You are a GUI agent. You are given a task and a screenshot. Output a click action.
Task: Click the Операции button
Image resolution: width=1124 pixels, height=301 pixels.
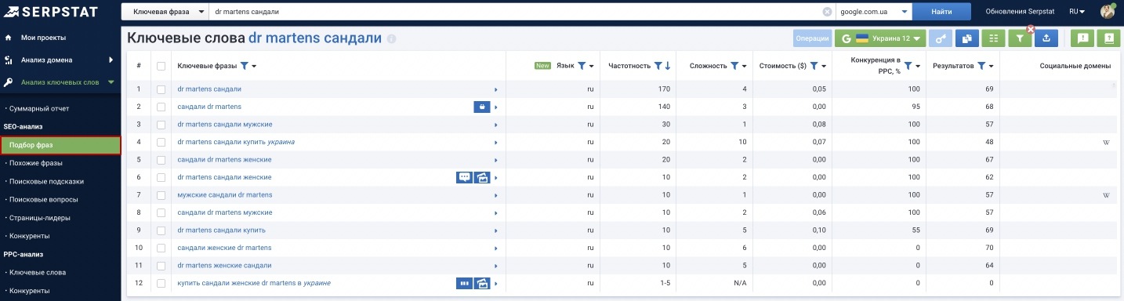coord(812,38)
